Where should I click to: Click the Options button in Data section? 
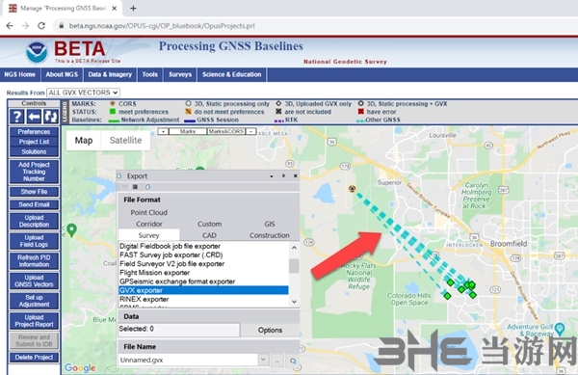click(x=270, y=330)
